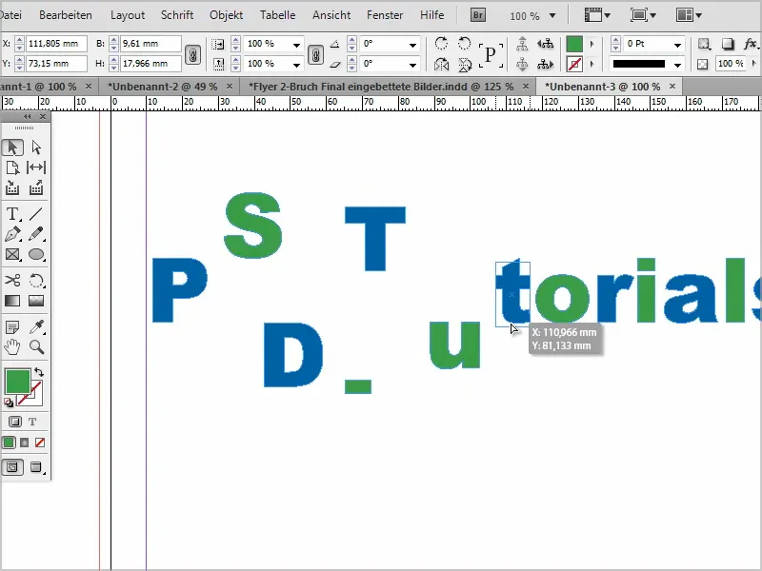
Task: Click the toolbox green fill swatch
Action: 17,382
